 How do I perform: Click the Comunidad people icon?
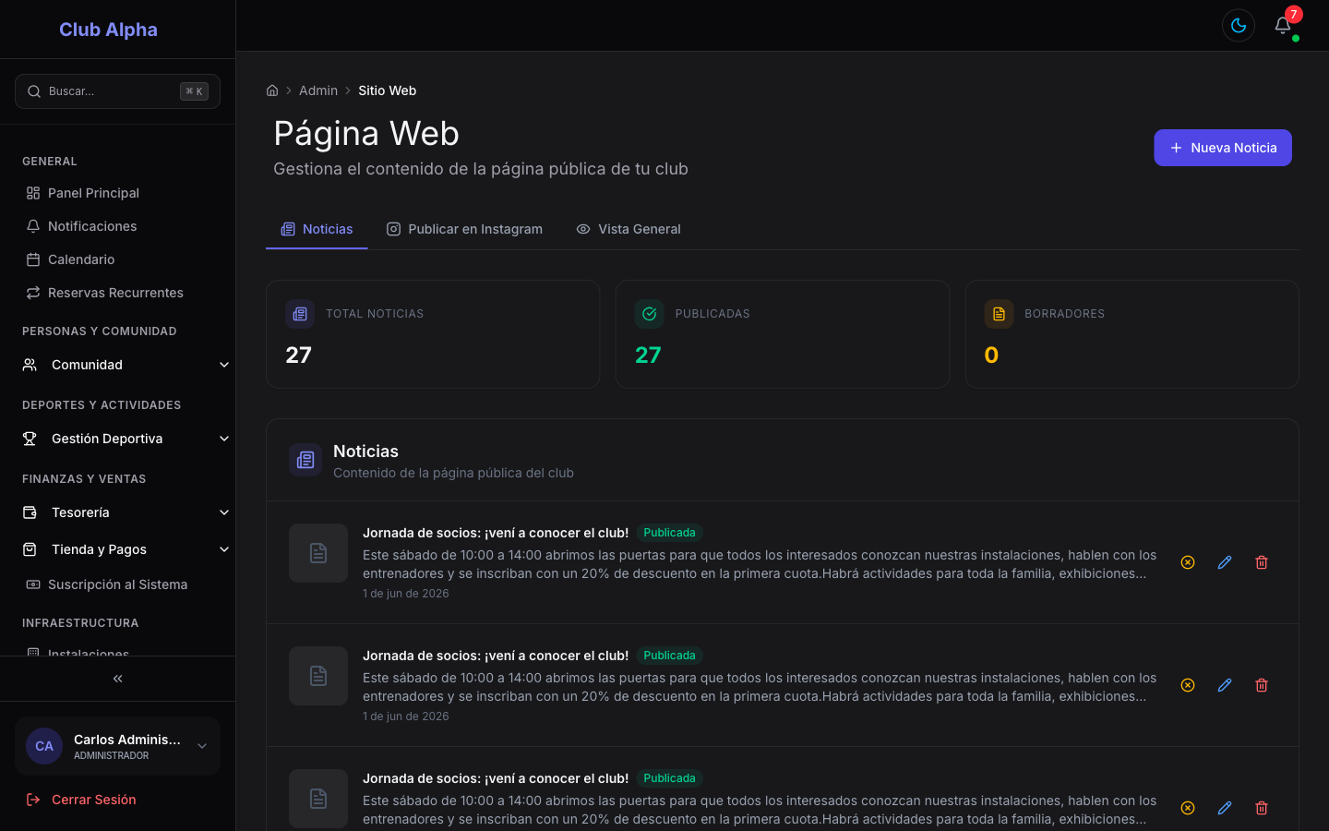tap(30, 365)
